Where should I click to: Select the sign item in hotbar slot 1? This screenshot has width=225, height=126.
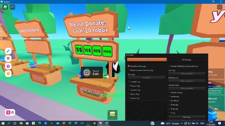[x=112, y=115]
